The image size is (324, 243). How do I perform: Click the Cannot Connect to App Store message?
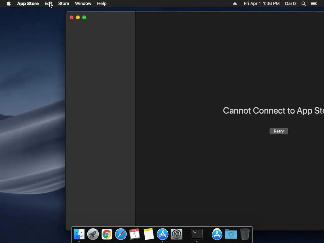tap(273, 110)
